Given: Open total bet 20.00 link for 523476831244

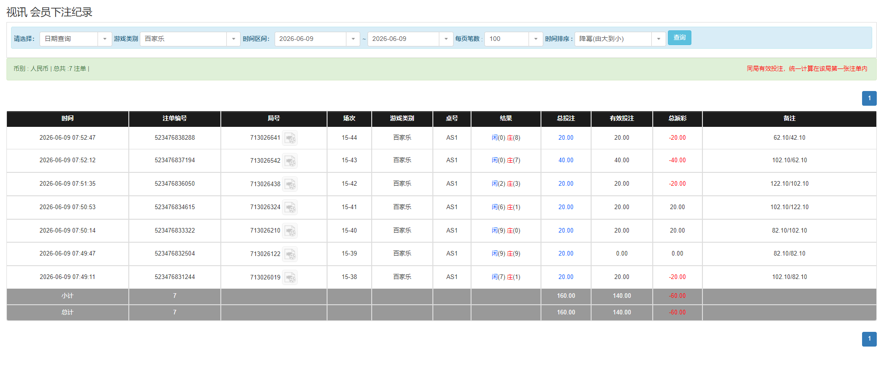Looking at the screenshot, I should (566, 277).
